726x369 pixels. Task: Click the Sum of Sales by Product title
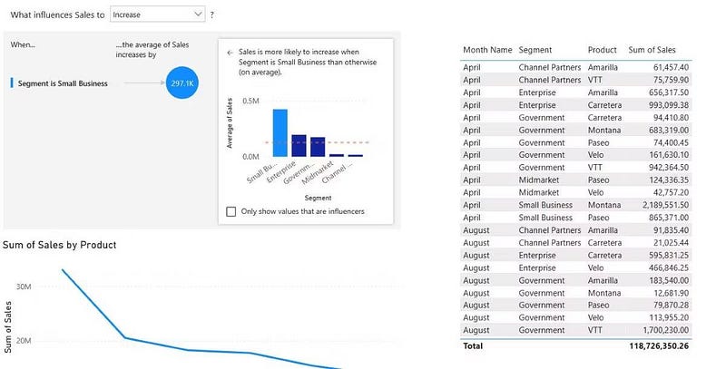tap(59, 245)
